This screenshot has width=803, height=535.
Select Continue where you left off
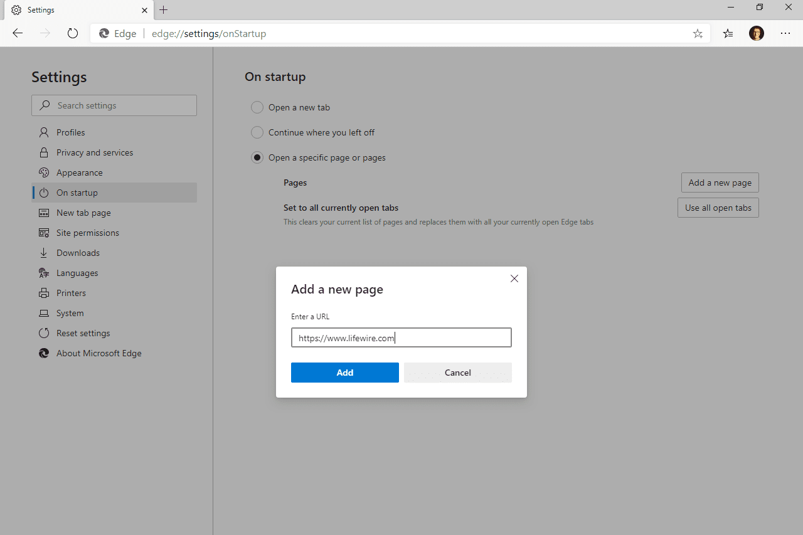[x=257, y=132]
